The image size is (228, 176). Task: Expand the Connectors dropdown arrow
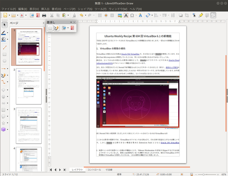coord(8,82)
